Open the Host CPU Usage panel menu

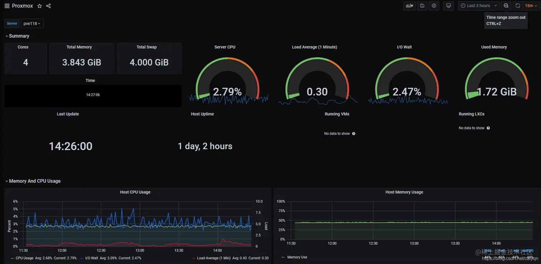(x=135, y=192)
